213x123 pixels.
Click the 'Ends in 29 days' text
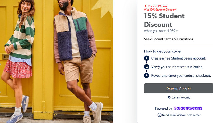click(x=158, y=6)
